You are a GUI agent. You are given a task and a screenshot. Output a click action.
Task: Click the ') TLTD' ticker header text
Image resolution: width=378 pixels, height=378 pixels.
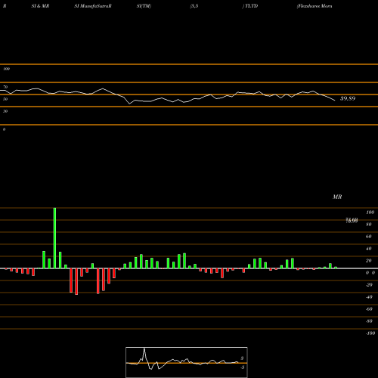(x=250, y=6)
